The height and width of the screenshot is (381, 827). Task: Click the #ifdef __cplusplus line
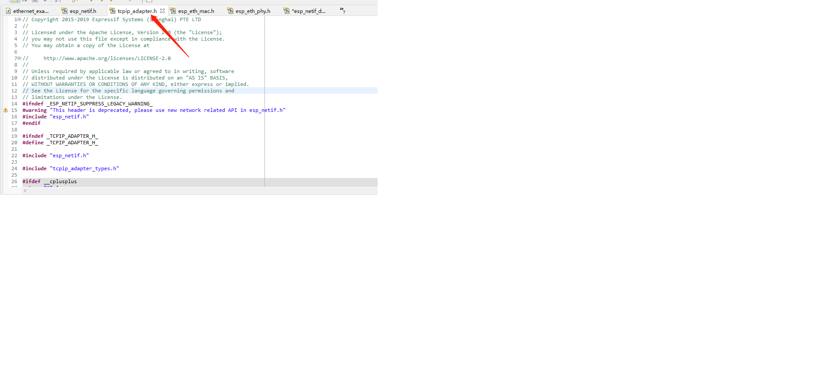click(x=50, y=181)
